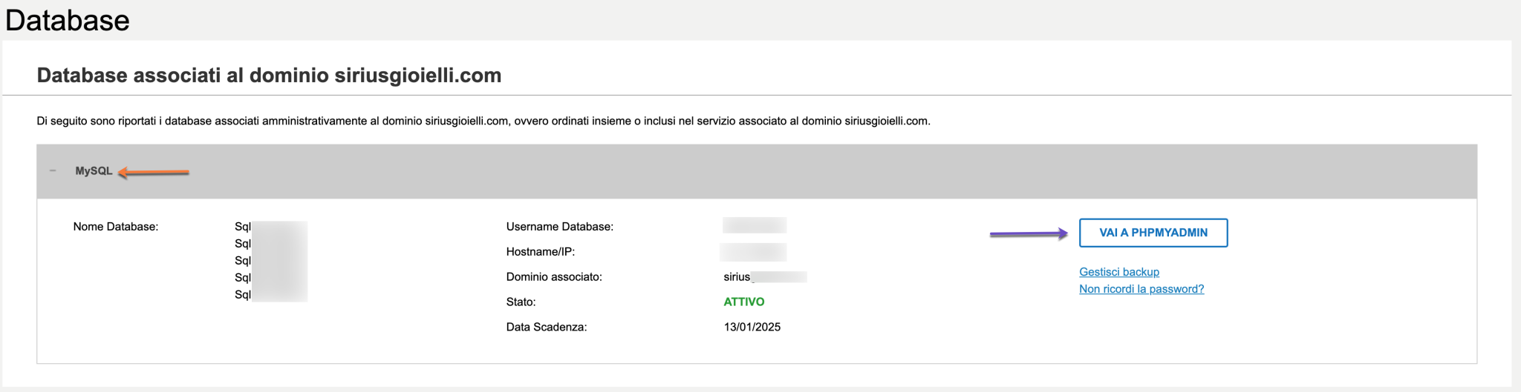The image size is (1521, 392).
Task: Click the associated domain value starting with sirius
Action: coord(763,277)
